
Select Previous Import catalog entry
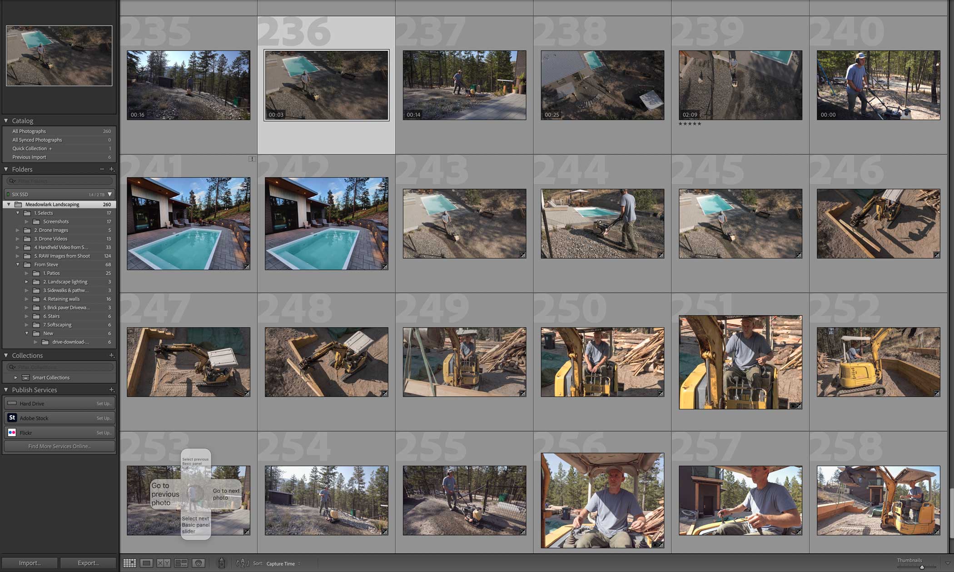(x=29, y=157)
